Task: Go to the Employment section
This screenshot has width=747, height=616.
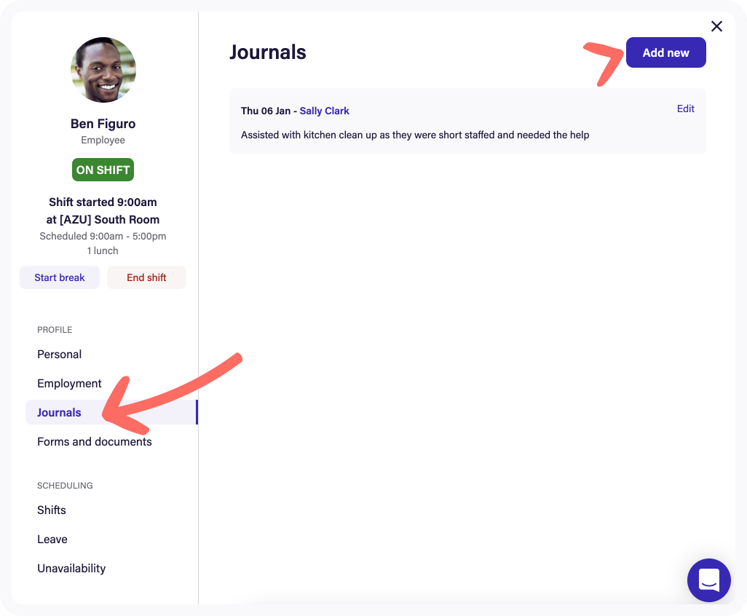Action: [x=69, y=384]
